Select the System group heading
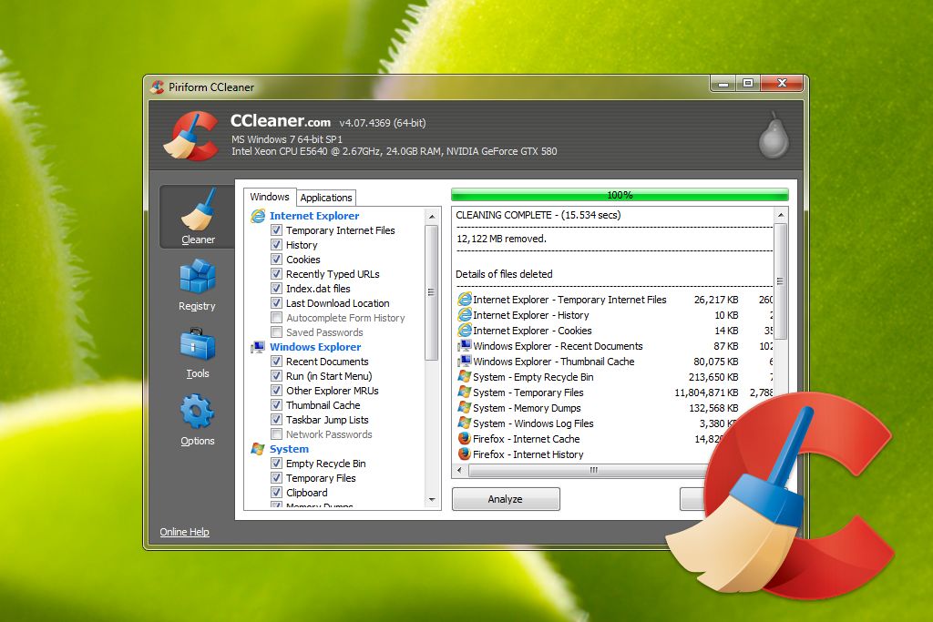Screen dimensions: 933x622 pos(289,449)
